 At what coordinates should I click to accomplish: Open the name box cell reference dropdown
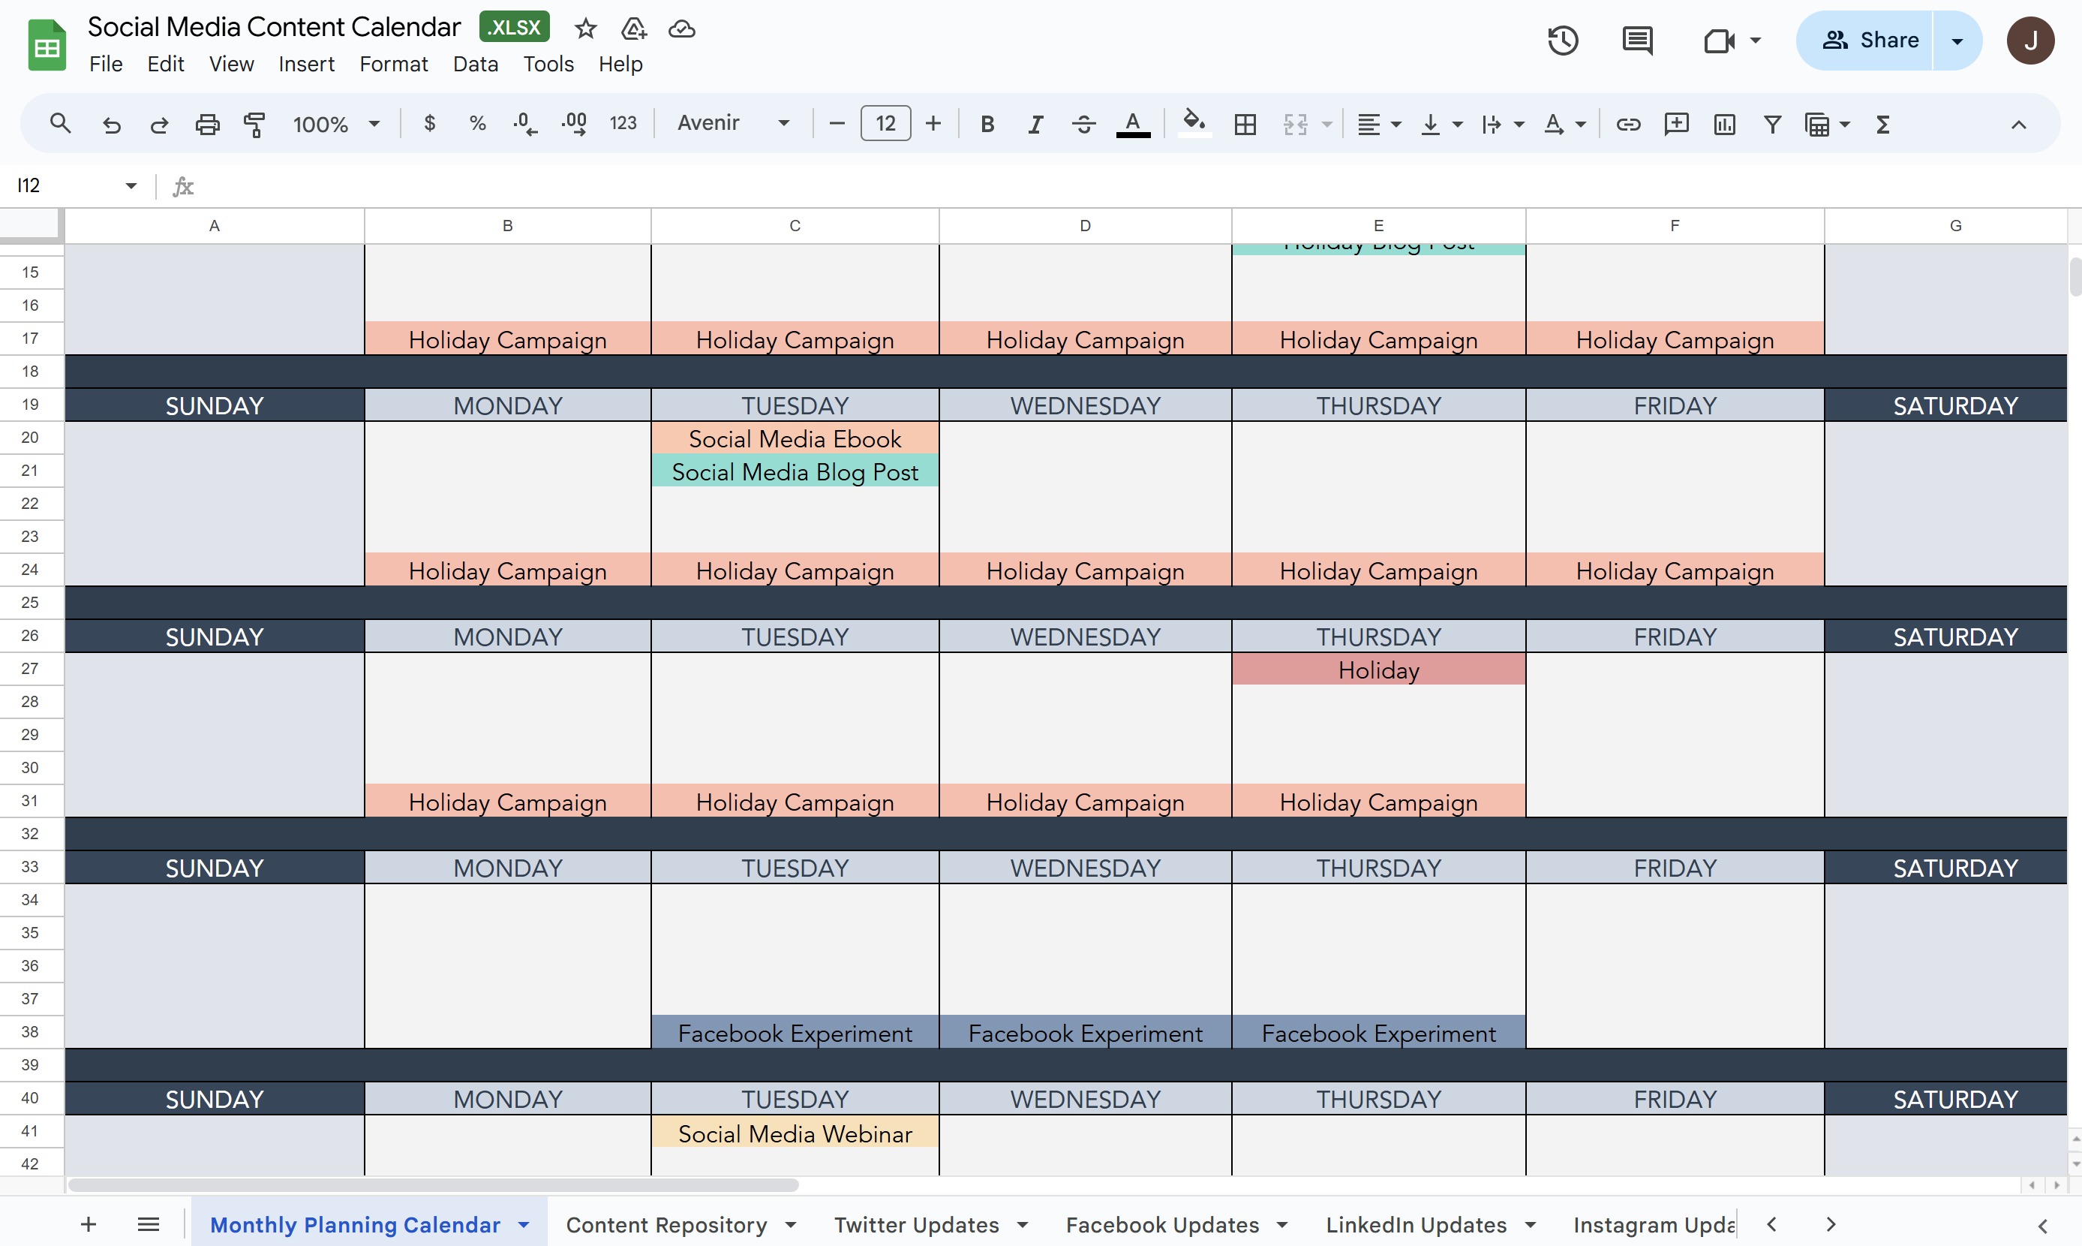pos(131,185)
